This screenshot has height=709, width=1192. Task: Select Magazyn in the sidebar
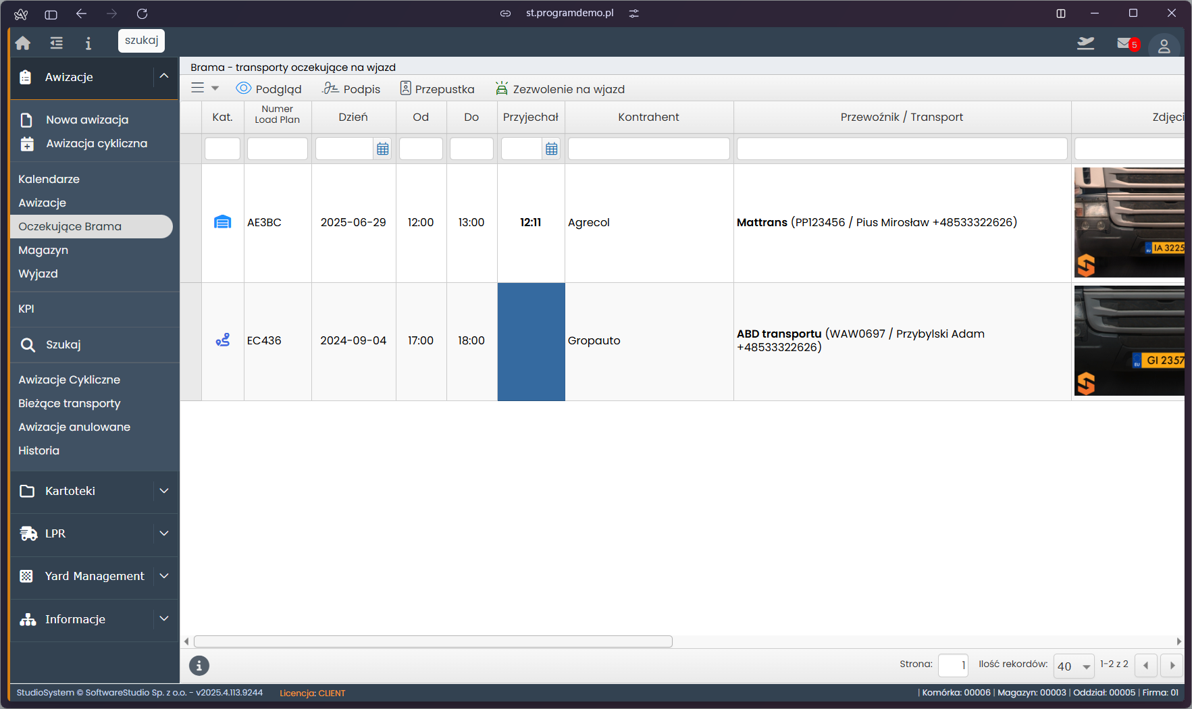point(43,250)
